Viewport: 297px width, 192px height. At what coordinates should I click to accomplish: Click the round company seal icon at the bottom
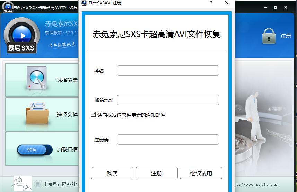[x=38, y=184]
